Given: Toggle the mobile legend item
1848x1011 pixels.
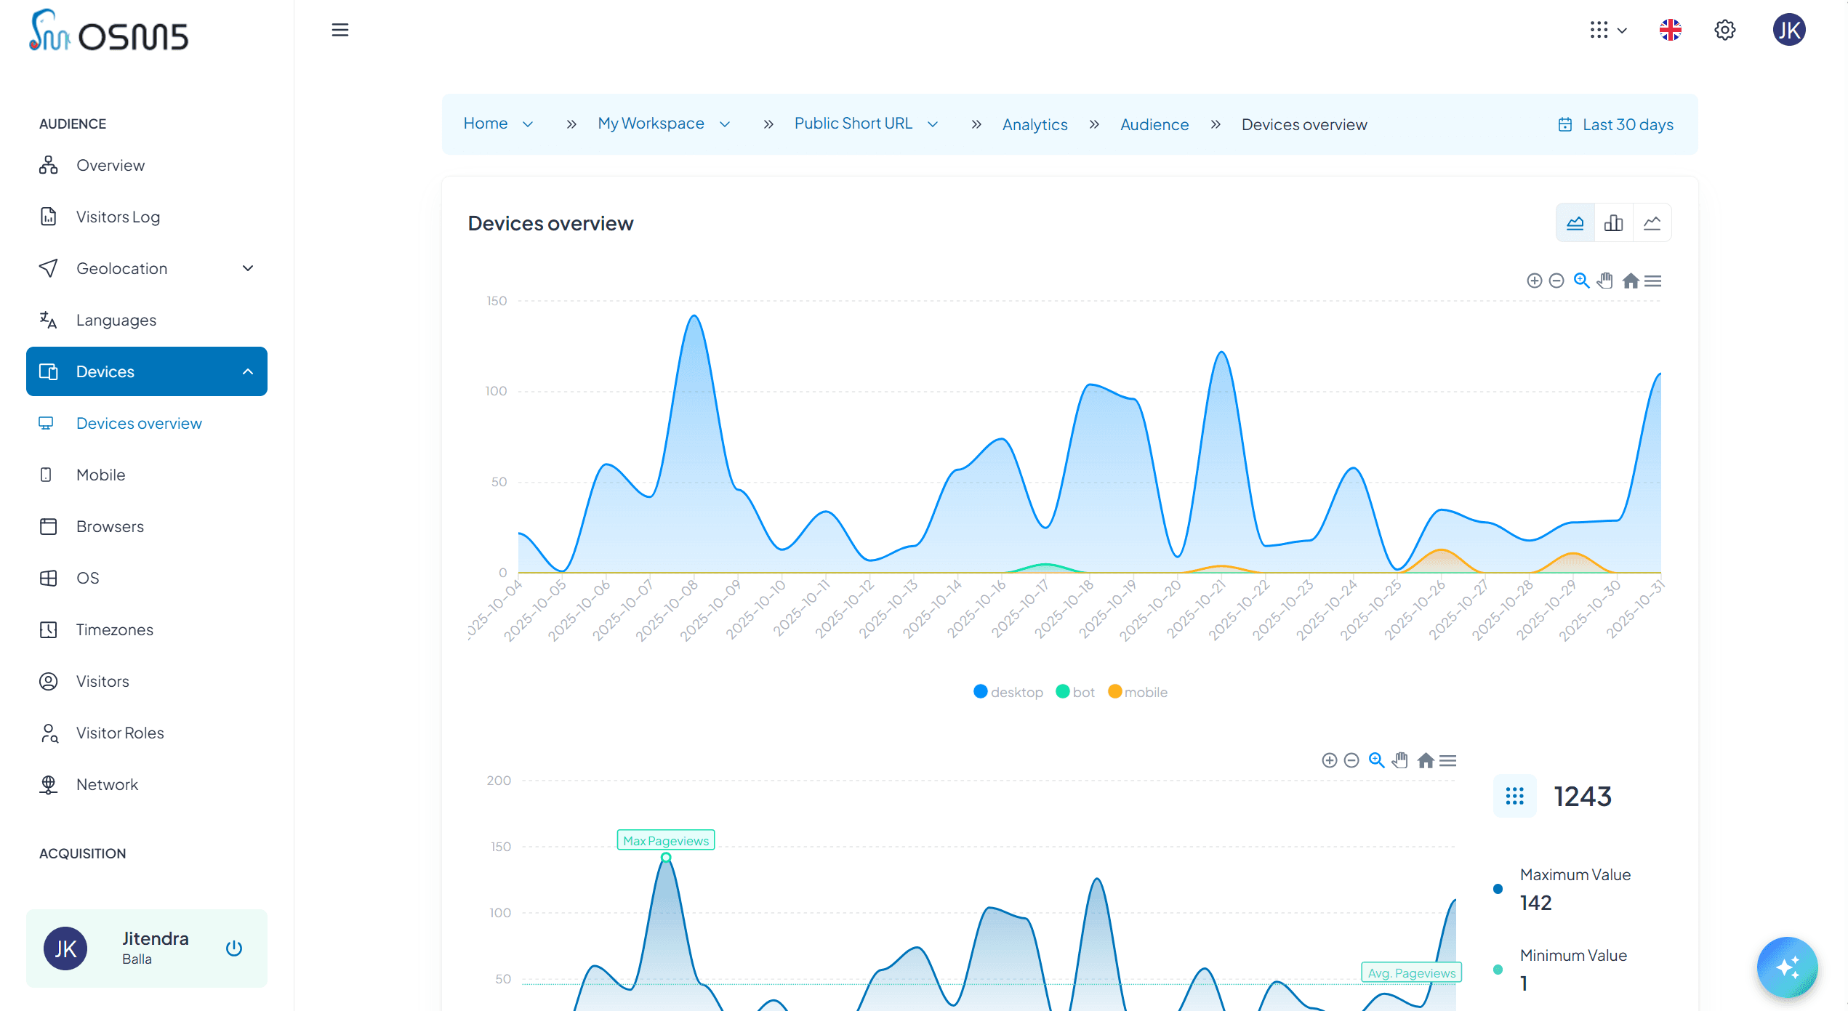Looking at the screenshot, I should click(1137, 691).
